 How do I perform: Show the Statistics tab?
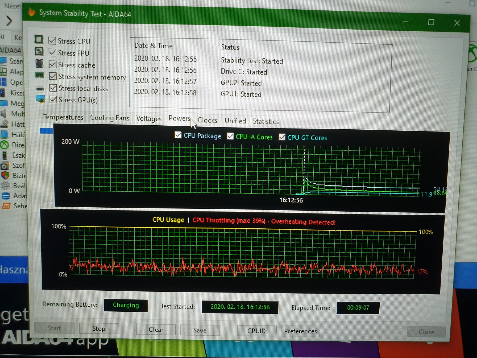pos(266,121)
